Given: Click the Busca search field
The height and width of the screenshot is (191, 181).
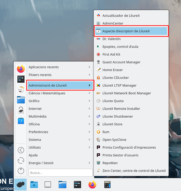Looking at the screenshot, I should [x=60, y=173].
